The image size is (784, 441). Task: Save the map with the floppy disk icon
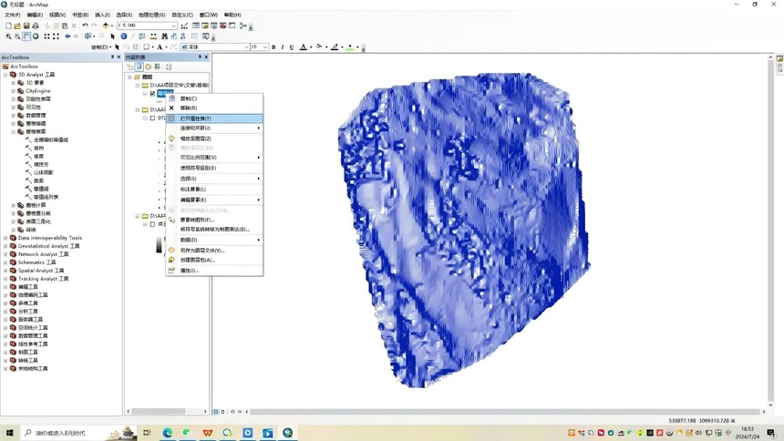pyautogui.click(x=26, y=26)
